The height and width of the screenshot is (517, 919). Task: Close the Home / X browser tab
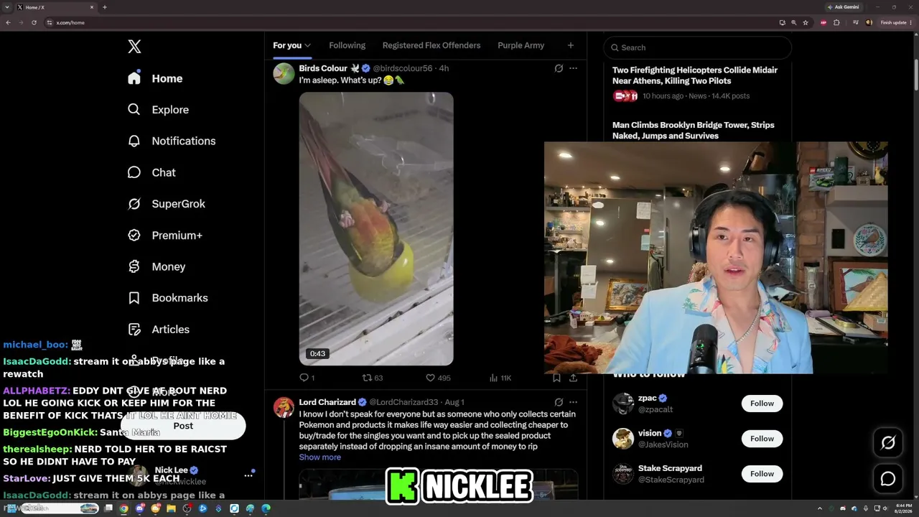coord(92,7)
